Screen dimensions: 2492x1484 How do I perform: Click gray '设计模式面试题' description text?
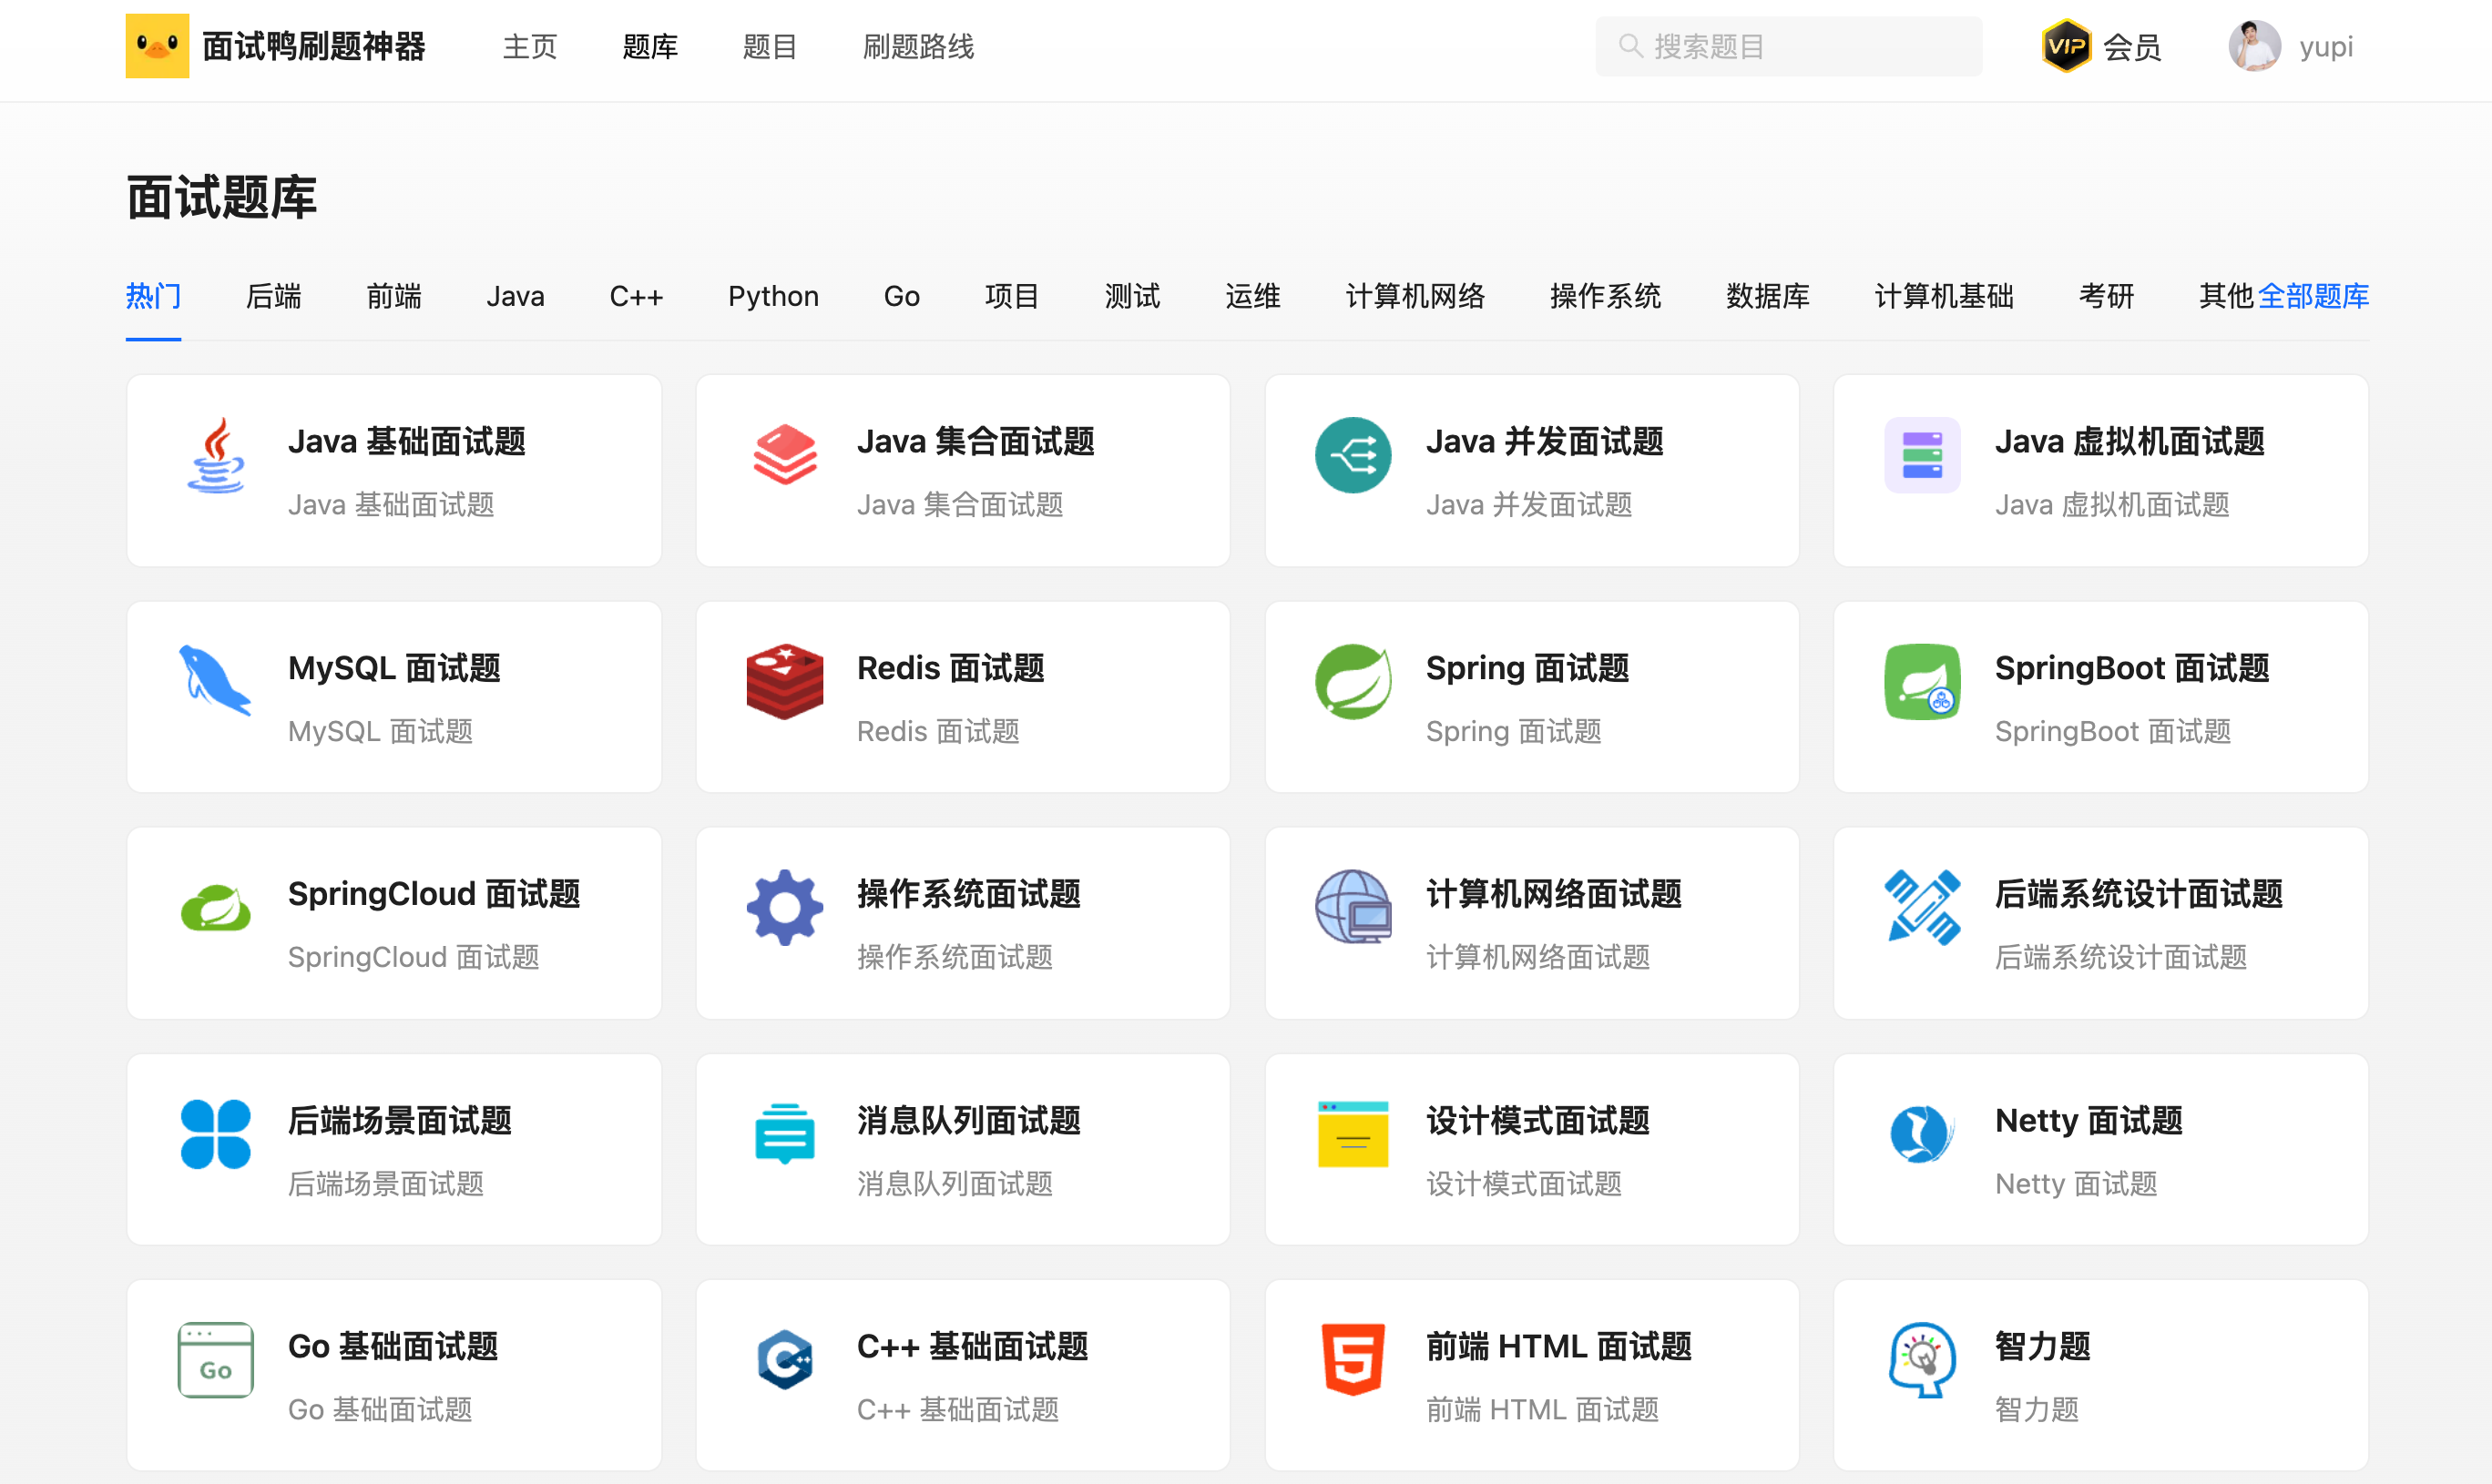click(x=1524, y=1184)
